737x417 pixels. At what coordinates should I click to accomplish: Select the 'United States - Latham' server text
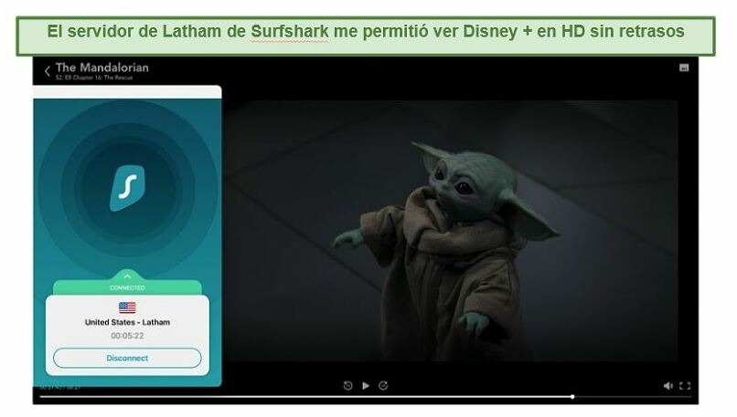(x=127, y=322)
